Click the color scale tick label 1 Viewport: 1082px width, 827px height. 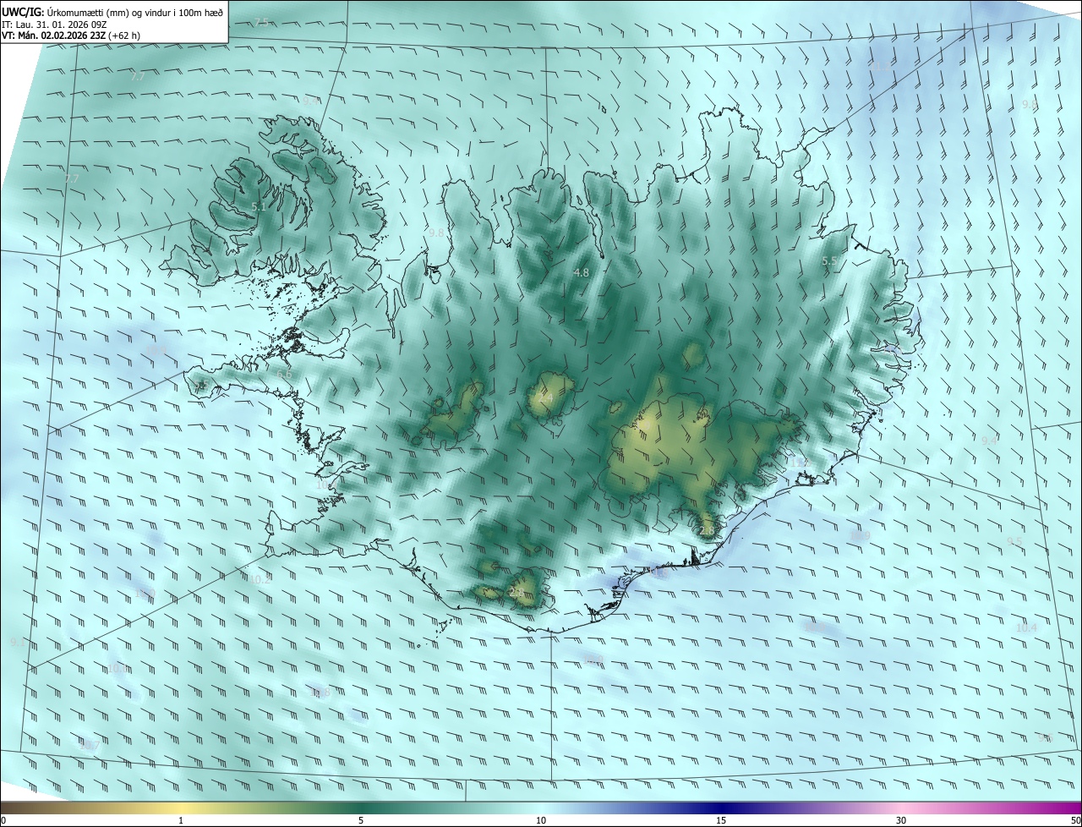181,820
